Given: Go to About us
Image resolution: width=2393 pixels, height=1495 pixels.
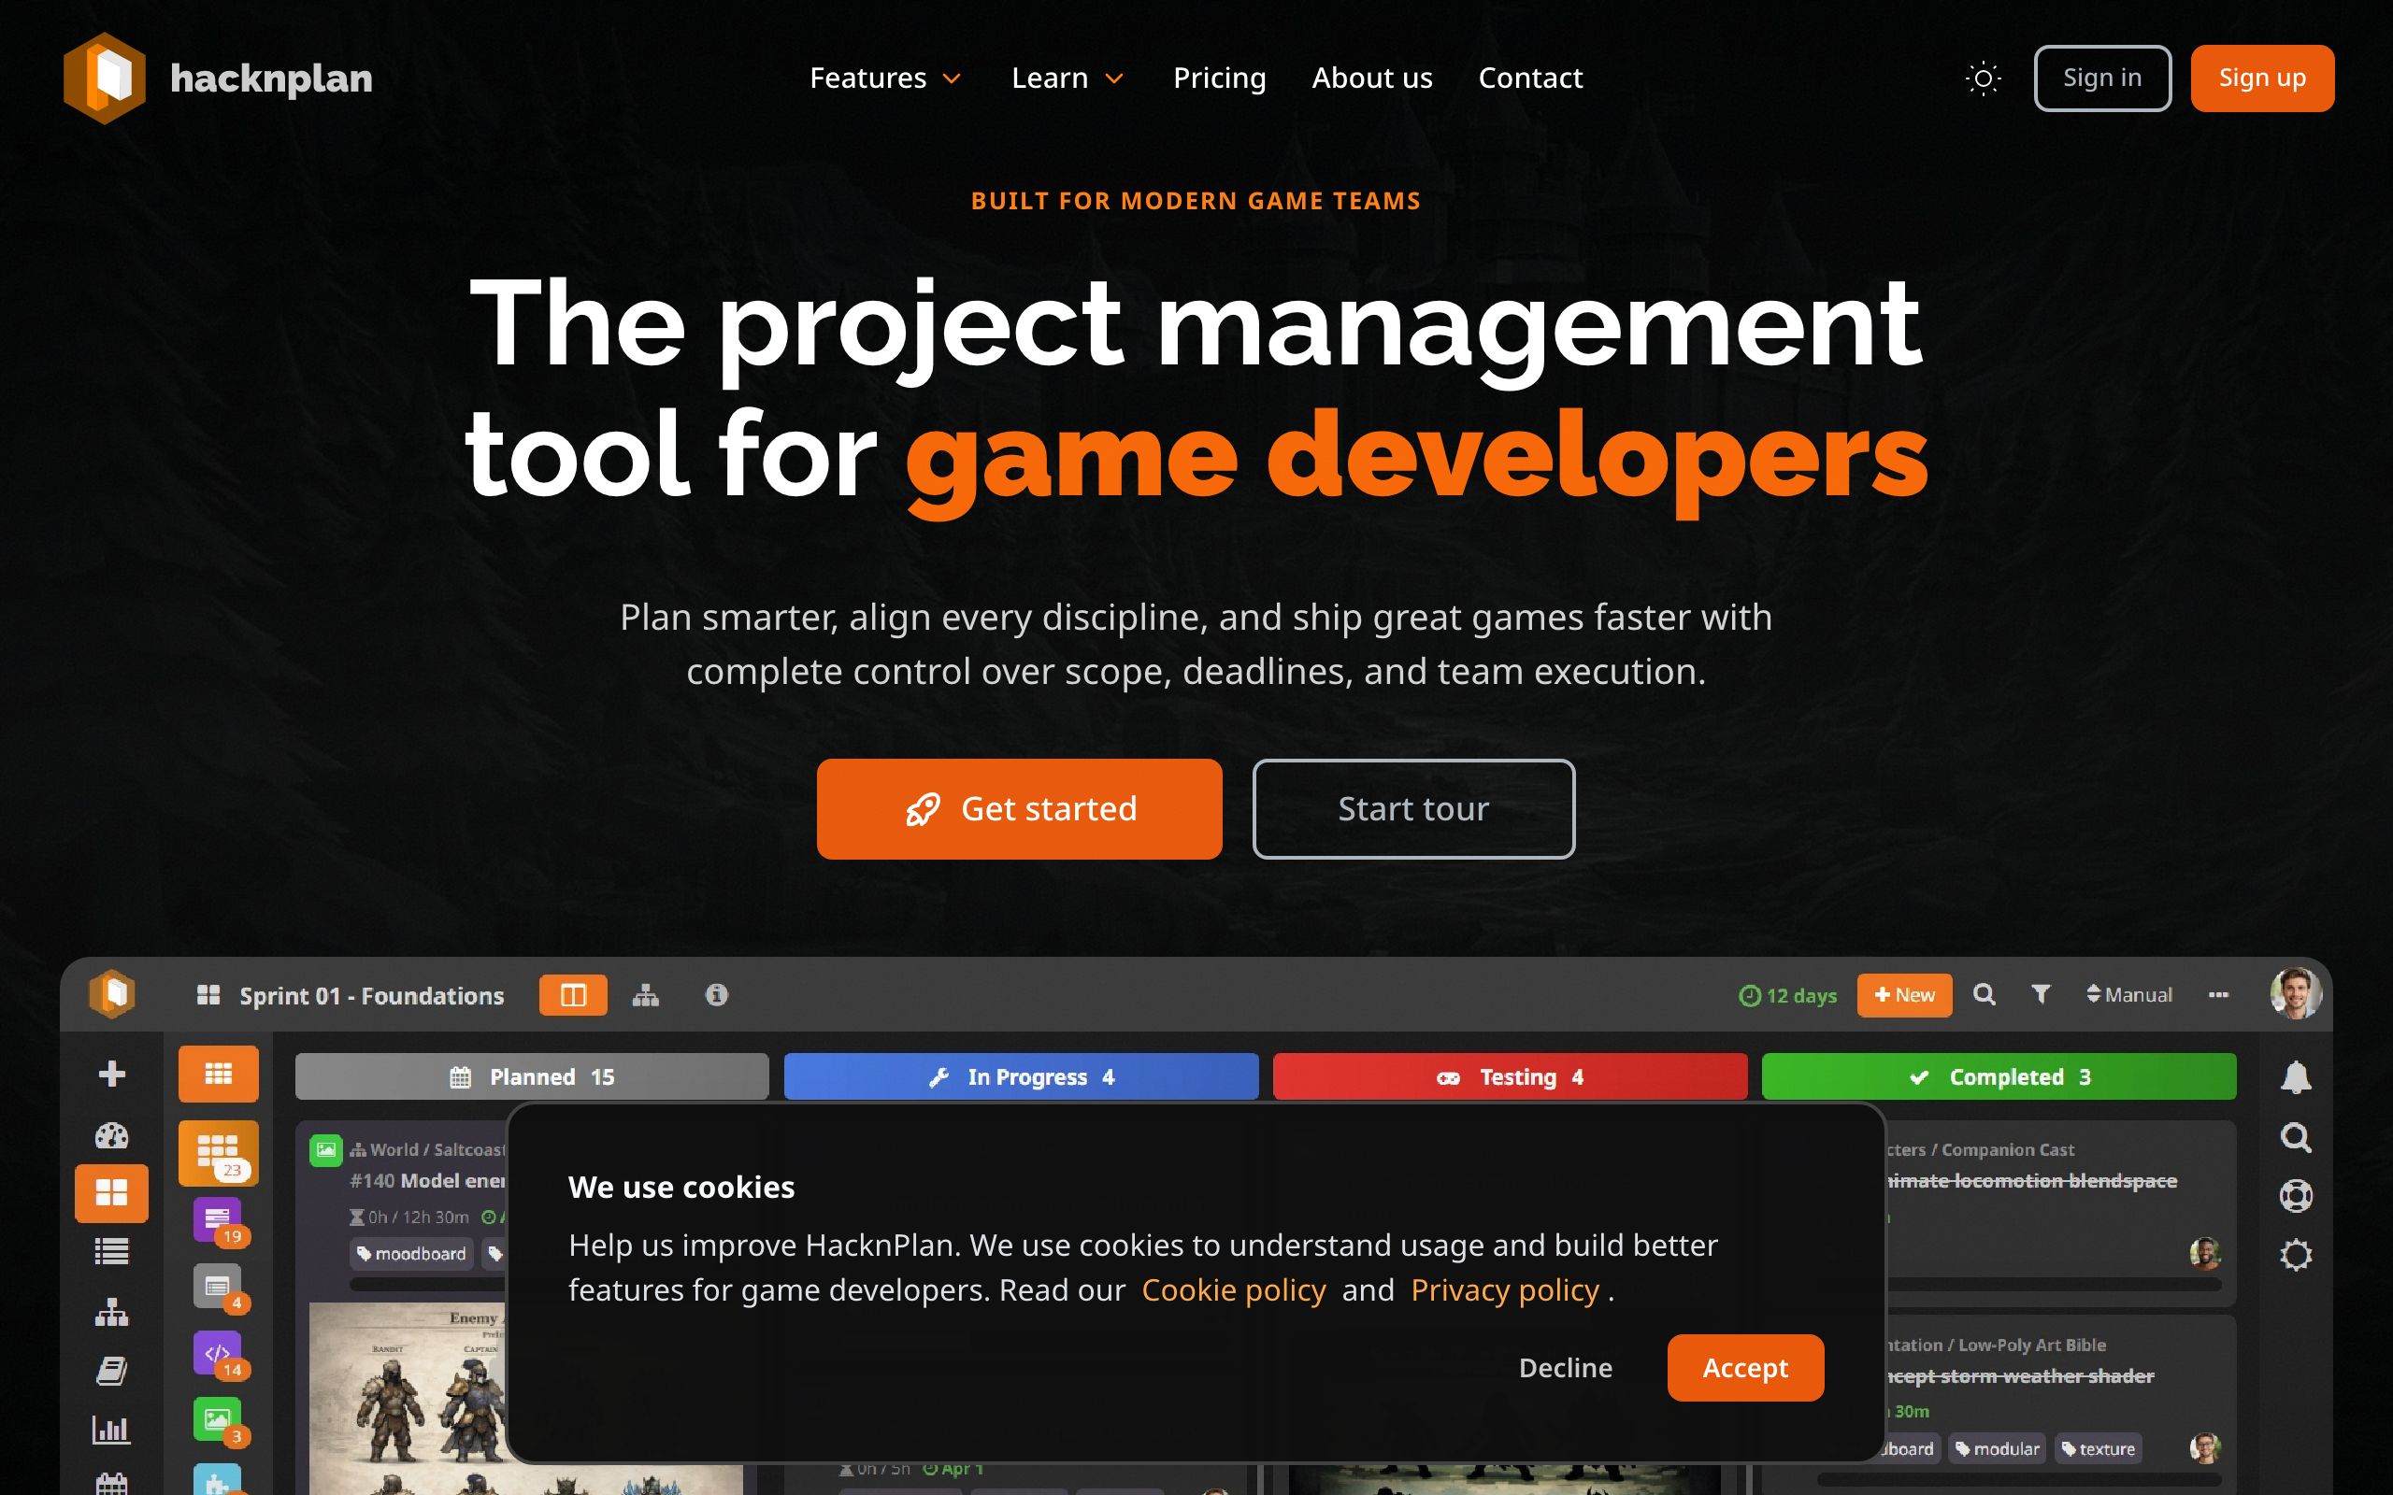Looking at the screenshot, I should tap(1371, 78).
